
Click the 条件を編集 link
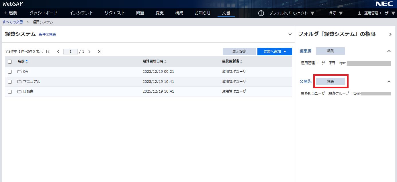pos(47,34)
